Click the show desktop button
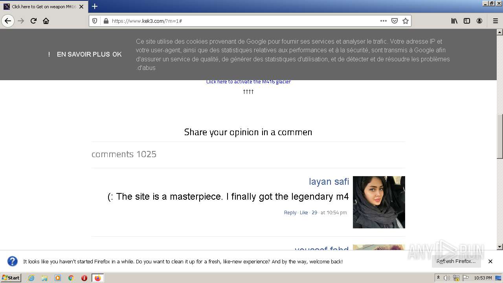Viewport: 503px width, 283px height. click(499, 278)
